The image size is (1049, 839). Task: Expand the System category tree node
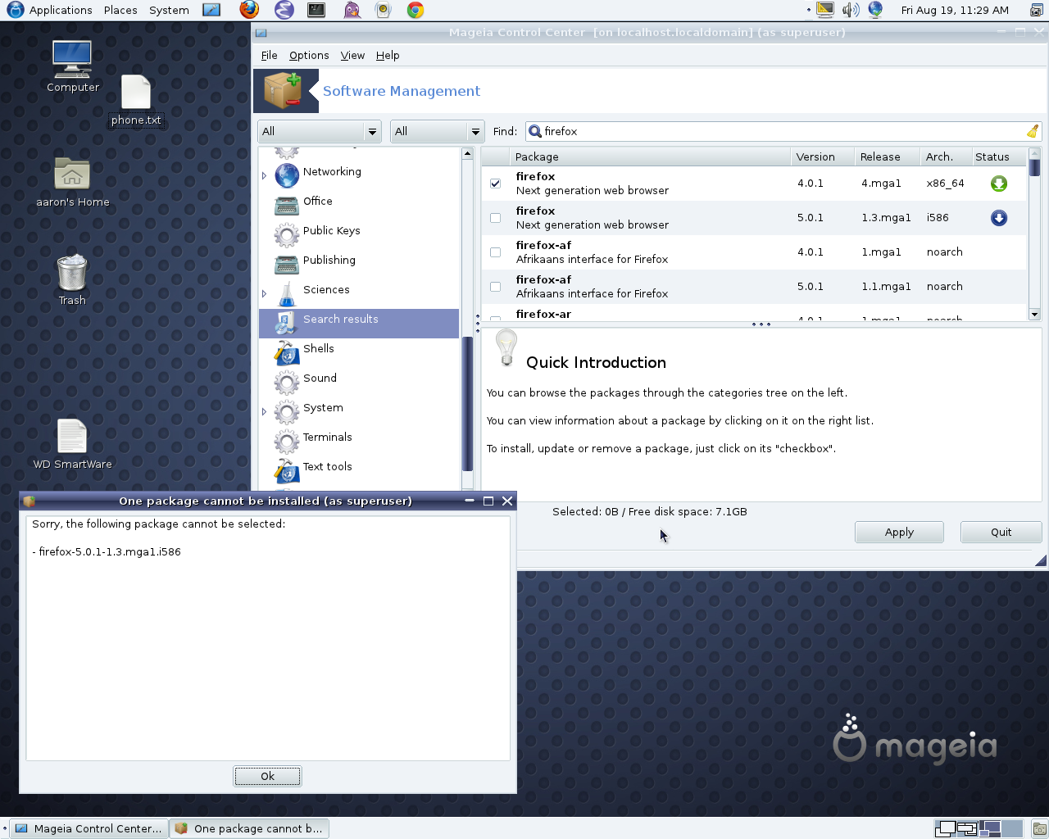pyautogui.click(x=264, y=411)
